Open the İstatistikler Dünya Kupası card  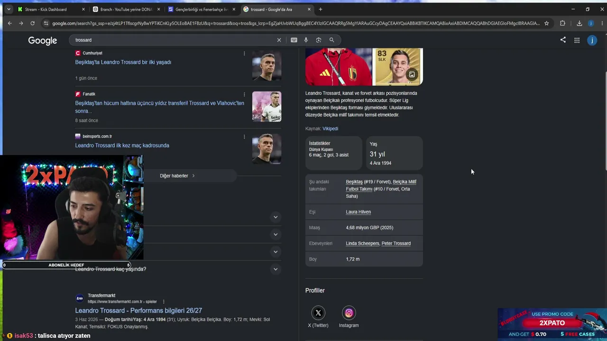click(334, 153)
